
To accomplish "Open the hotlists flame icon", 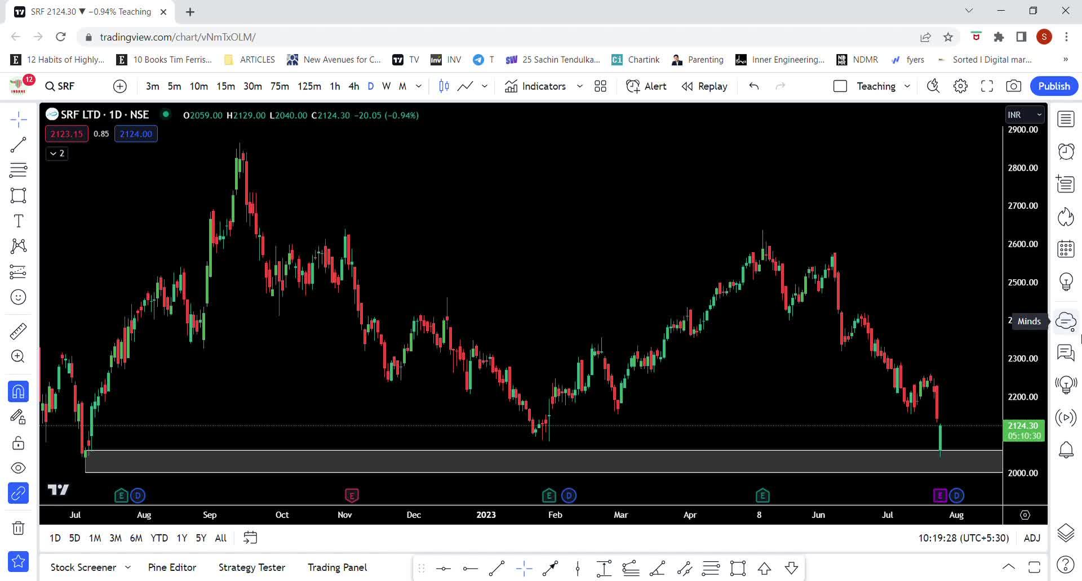I will pos(1066,217).
